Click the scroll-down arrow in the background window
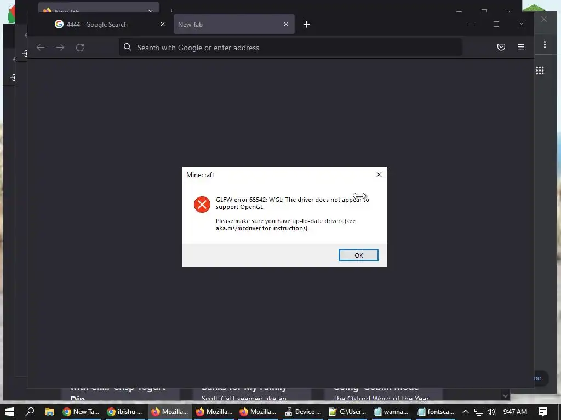 pyautogui.click(x=505, y=395)
